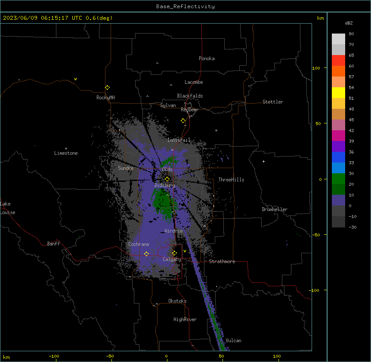Click the RockyMH label

(105, 98)
